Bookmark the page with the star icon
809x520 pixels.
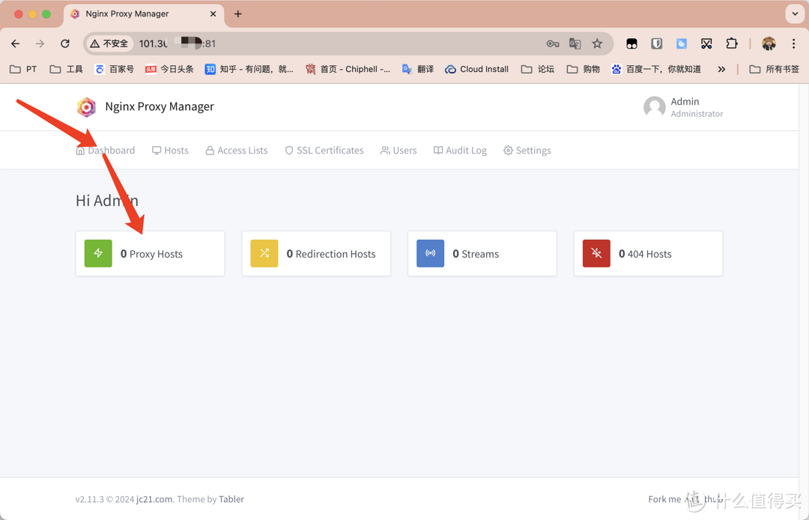click(x=597, y=43)
